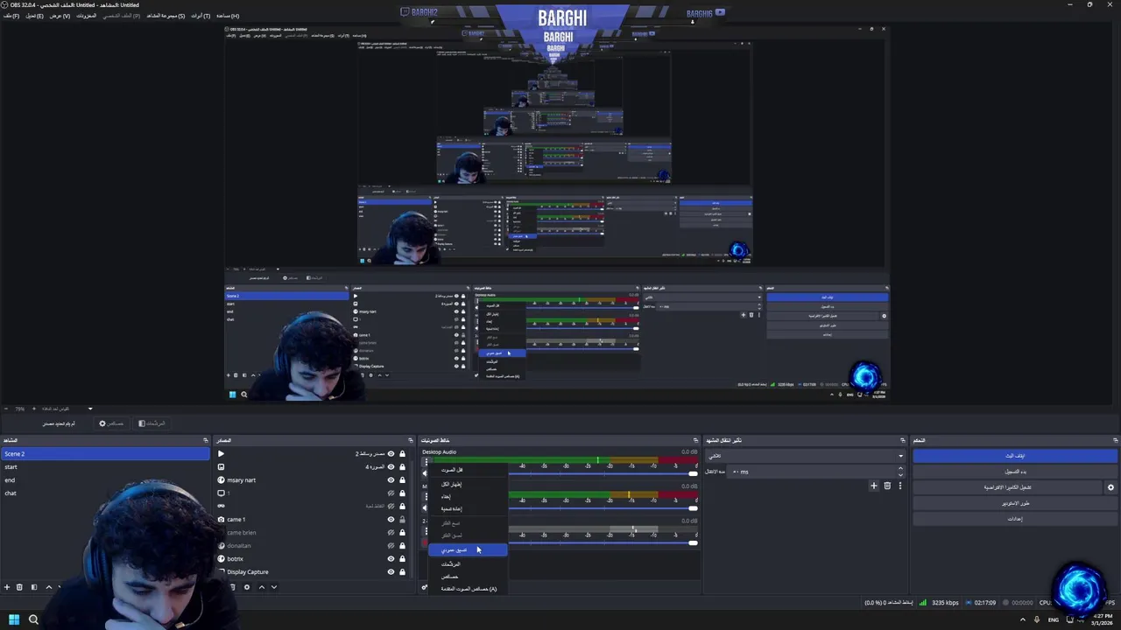
Task: Choose advanced audio properties (A) menu entry
Action: pos(469,589)
